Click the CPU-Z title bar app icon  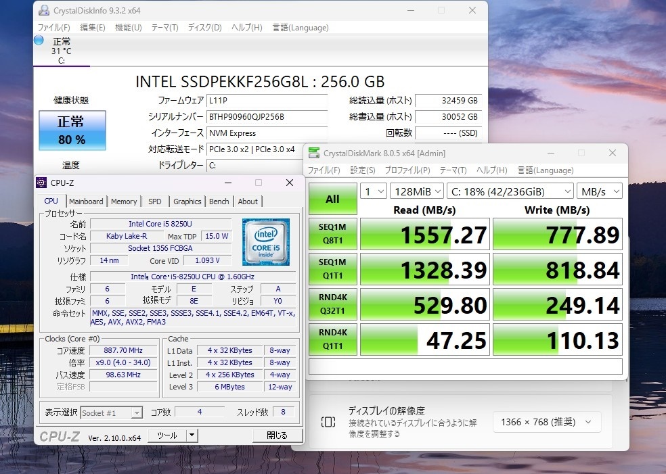coord(41,183)
